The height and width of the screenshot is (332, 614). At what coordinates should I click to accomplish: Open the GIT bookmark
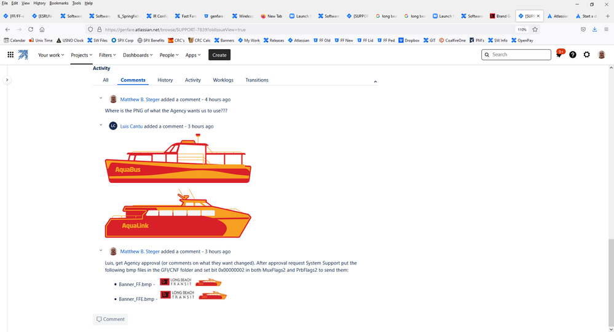pyautogui.click(x=430, y=41)
